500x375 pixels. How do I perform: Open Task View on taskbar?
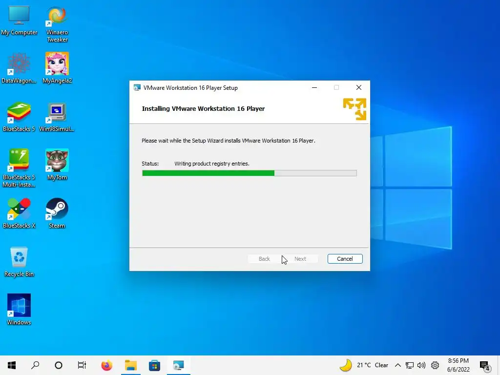82,365
